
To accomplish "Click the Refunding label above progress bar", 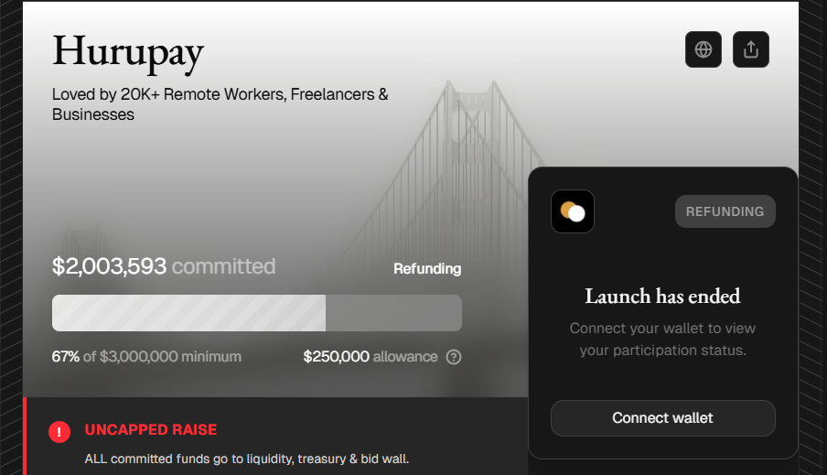I will pos(427,268).
